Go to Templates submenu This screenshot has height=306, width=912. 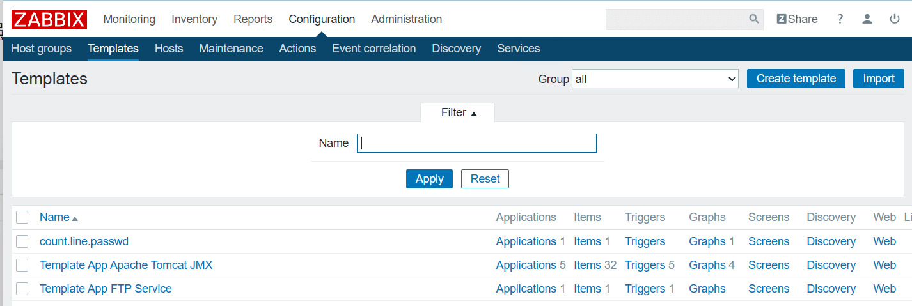click(113, 49)
